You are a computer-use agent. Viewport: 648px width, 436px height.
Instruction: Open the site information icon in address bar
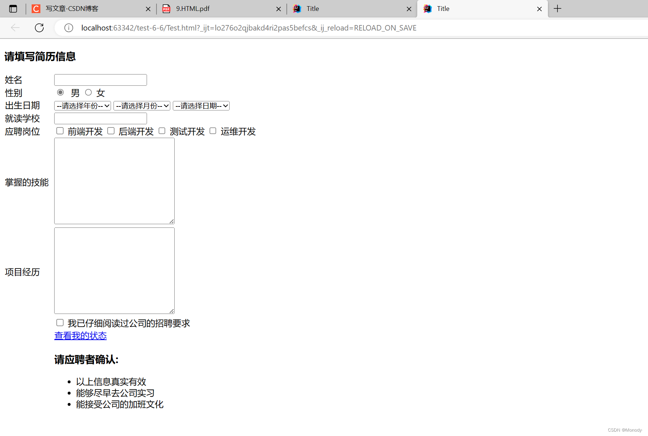tap(69, 28)
